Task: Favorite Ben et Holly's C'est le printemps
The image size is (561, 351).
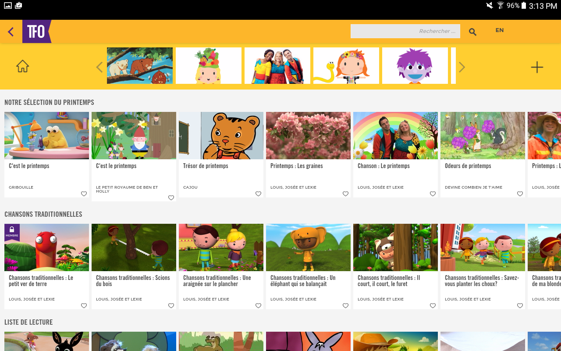Action: click(171, 198)
